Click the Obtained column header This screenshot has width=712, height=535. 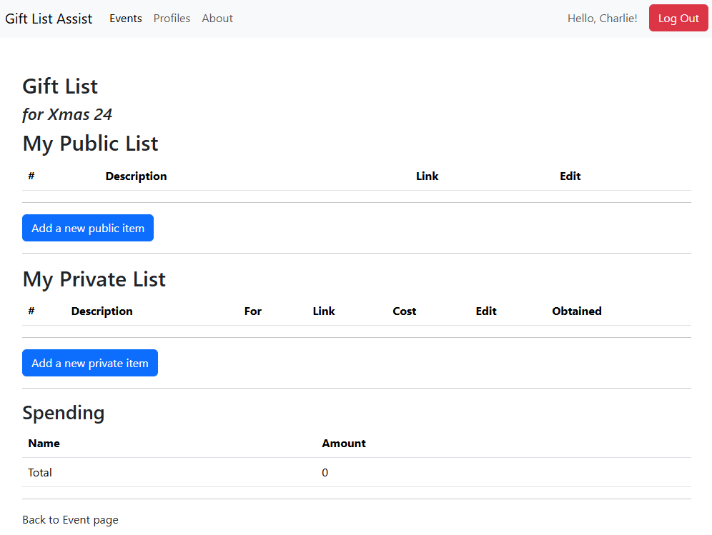click(x=576, y=311)
